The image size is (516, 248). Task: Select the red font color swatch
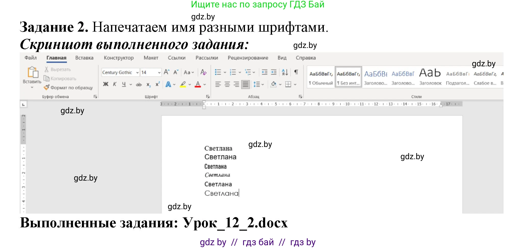click(x=198, y=87)
